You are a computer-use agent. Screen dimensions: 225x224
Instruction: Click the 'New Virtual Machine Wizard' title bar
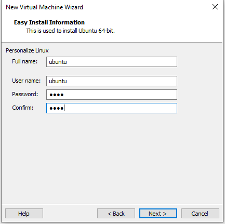tap(44, 7)
